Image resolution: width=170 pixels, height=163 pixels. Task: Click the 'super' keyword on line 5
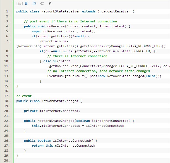[x=36, y=31]
